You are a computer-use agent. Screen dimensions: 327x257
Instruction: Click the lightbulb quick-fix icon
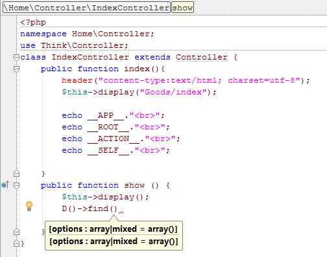click(x=29, y=206)
